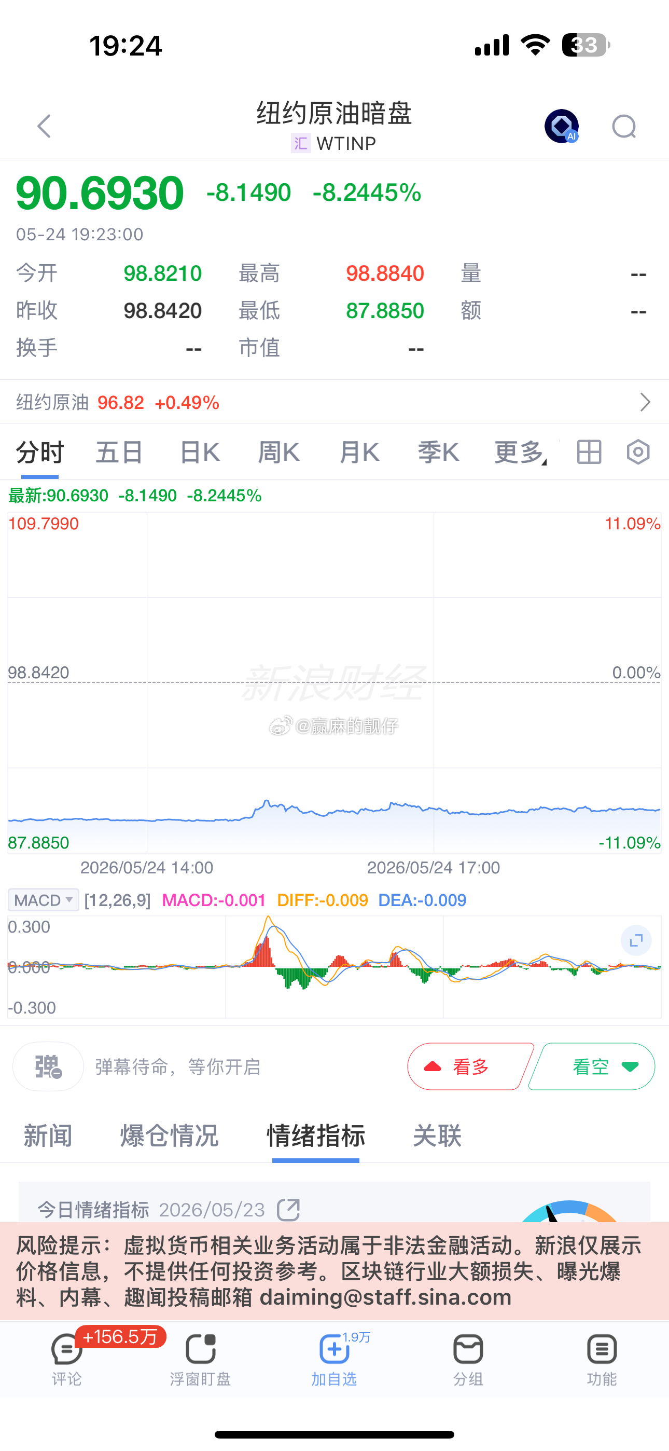Switch to the 日K chart tab
The height and width of the screenshot is (1451, 669).
click(199, 453)
